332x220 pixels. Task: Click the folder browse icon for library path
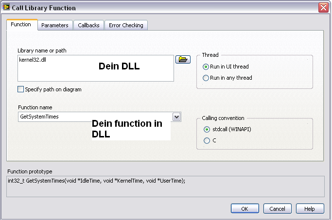[x=183, y=60]
